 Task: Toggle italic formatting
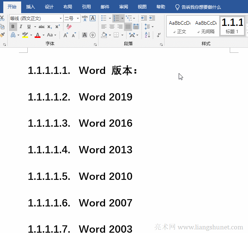21,27
